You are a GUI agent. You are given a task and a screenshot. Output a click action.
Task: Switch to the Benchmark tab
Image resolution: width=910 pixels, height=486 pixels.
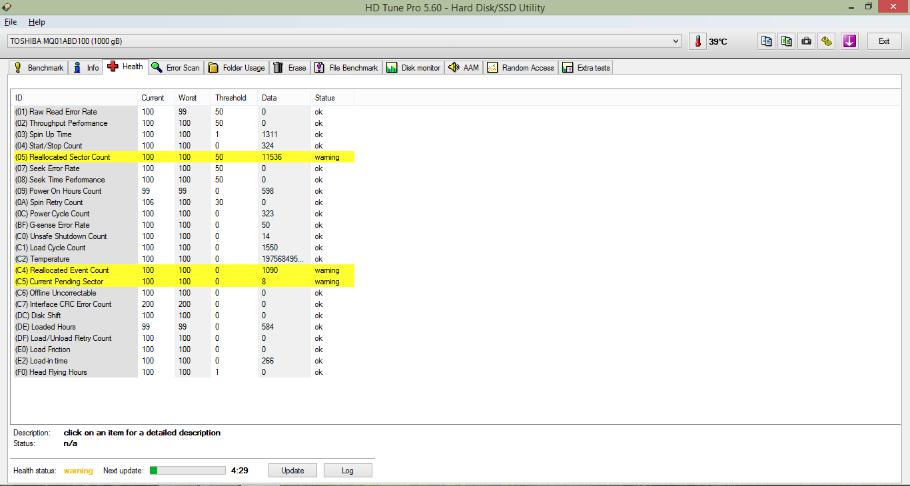[39, 67]
